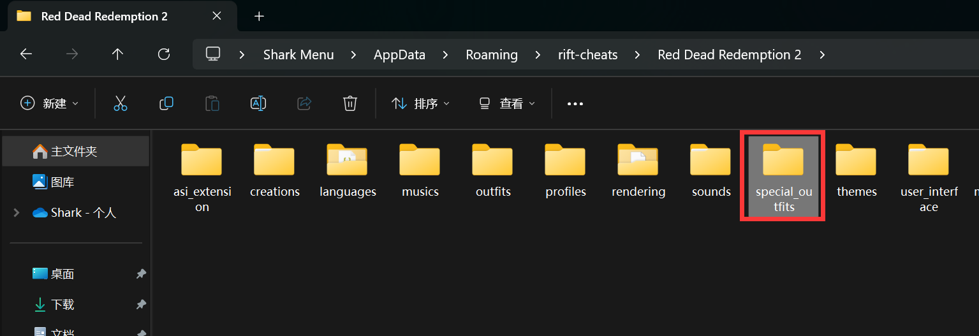Select 主文件夹 in the sidebar

pyautogui.click(x=73, y=151)
